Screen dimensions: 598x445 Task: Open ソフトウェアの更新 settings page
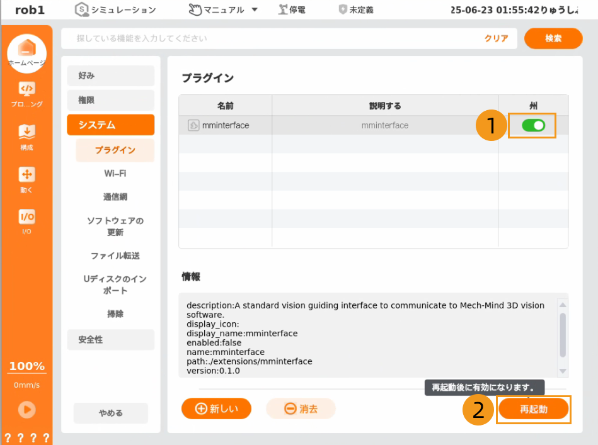pos(115,227)
